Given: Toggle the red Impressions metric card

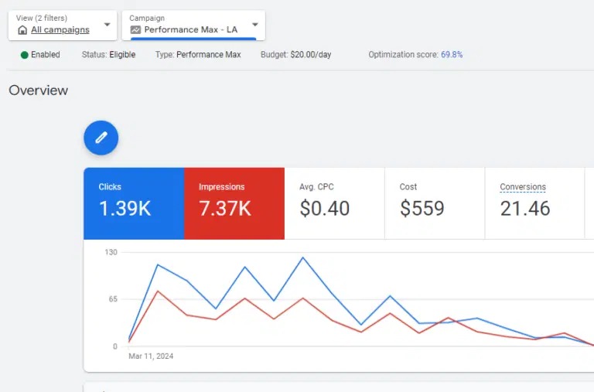Looking at the screenshot, I should pyautogui.click(x=234, y=203).
